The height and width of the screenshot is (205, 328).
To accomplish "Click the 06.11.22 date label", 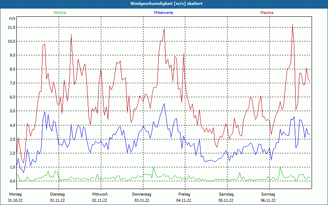I will pos(268,200).
